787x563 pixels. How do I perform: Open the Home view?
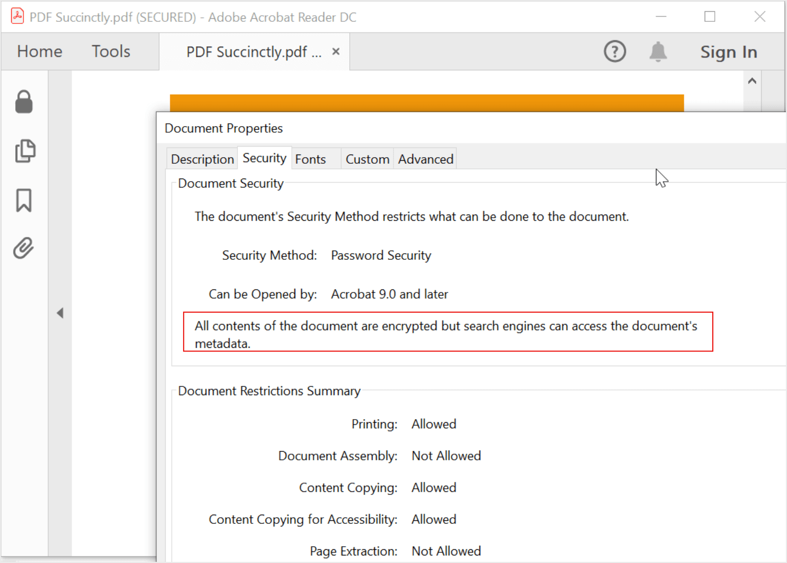[40, 51]
